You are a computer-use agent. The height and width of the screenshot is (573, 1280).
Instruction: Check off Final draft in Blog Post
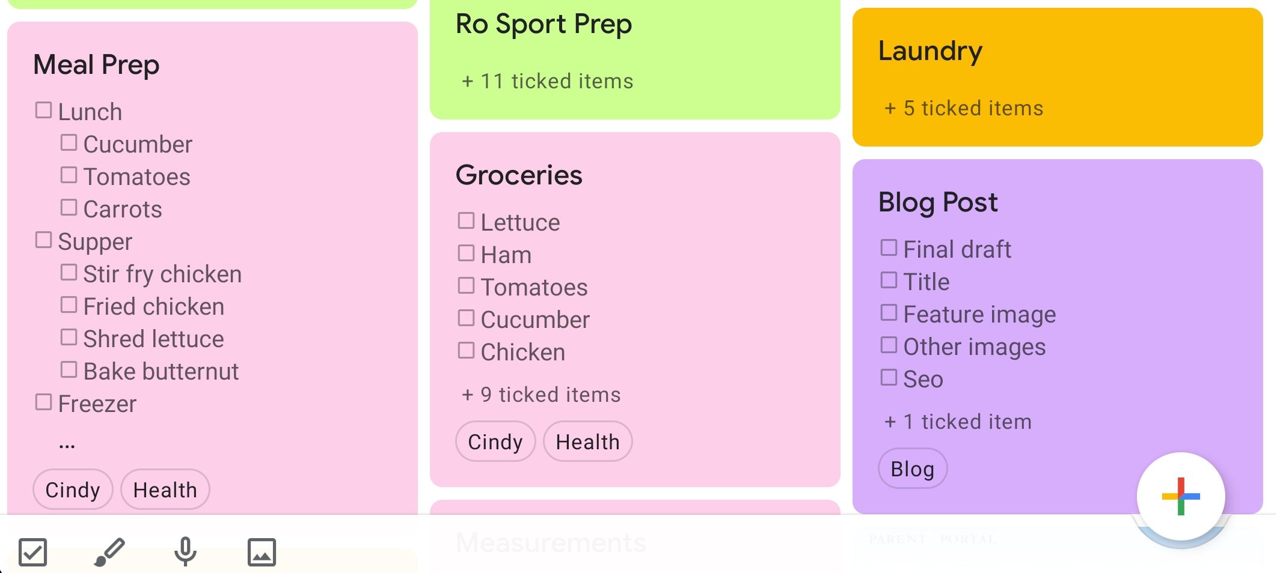889,248
